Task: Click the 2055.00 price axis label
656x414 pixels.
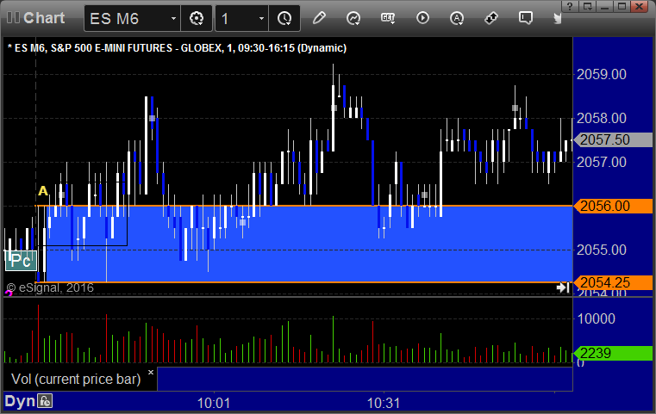Action: pyautogui.click(x=602, y=250)
